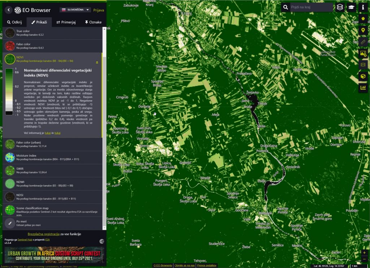This screenshot has height=268, width=370.
Task: Select True color layer thumbnail
Action: [10, 33]
